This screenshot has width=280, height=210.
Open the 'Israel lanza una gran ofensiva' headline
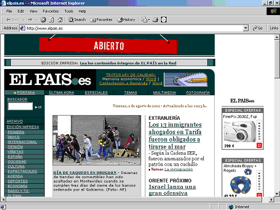pyautogui.click(x=172, y=190)
